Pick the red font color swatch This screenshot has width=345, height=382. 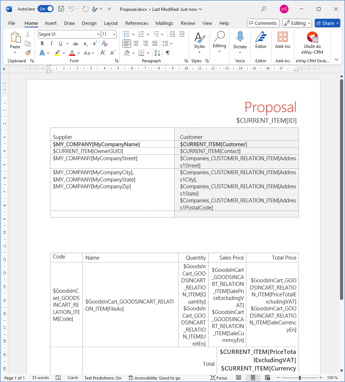[x=72, y=53]
